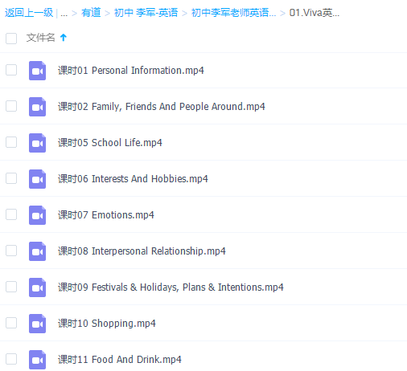Click video file icon of School Life.mp4
The width and height of the screenshot is (407, 371).
click(x=37, y=143)
